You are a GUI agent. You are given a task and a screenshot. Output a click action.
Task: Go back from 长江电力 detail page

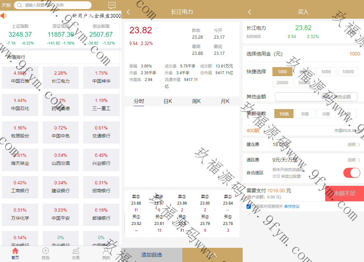(128, 12)
